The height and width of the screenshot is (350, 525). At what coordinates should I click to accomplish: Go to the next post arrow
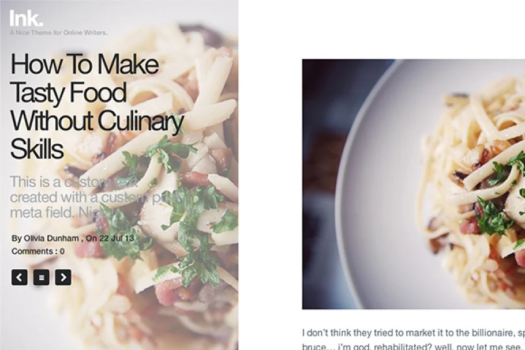pyautogui.click(x=63, y=277)
